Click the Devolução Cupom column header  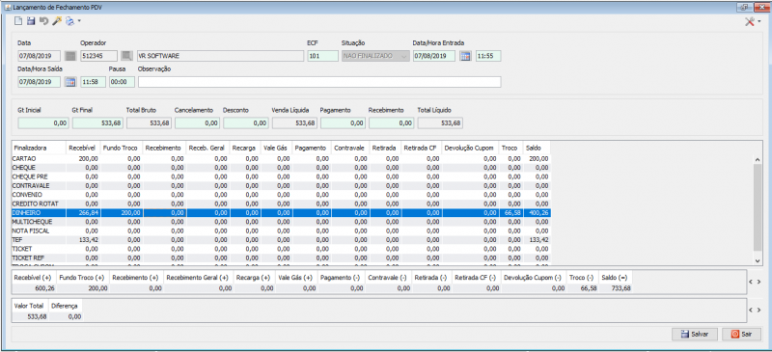[470, 148]
